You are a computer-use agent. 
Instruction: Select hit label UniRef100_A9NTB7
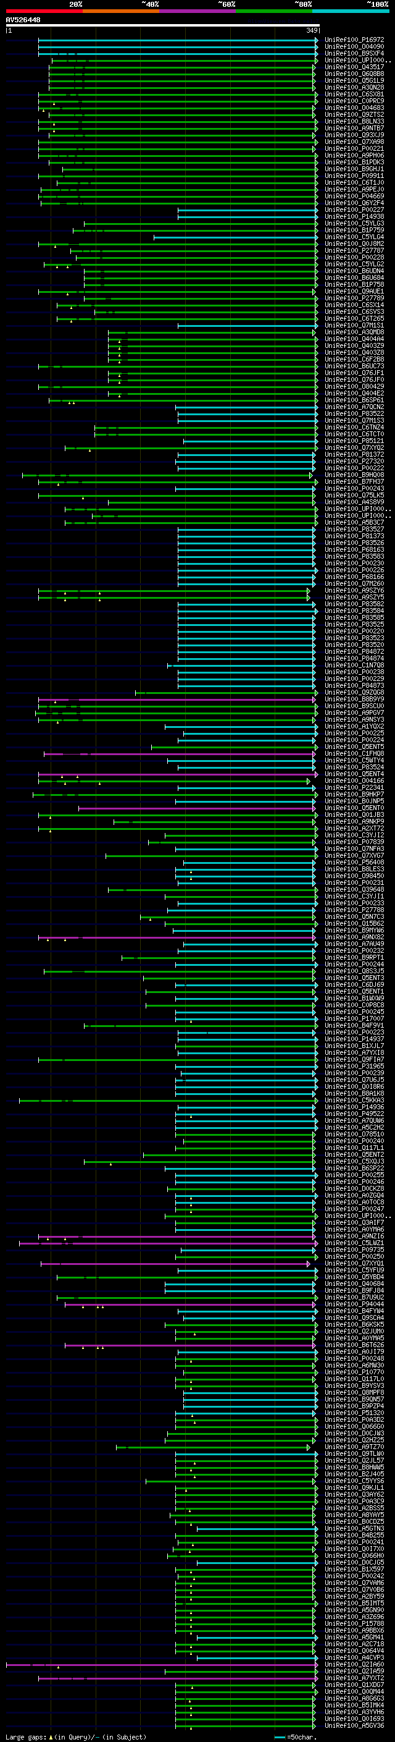tap(354, 128)
